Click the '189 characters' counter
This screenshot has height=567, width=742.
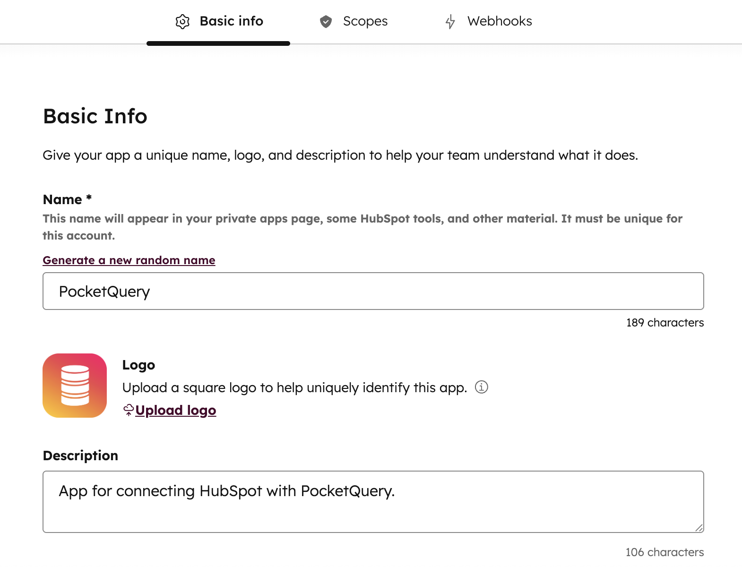(664, 323)
